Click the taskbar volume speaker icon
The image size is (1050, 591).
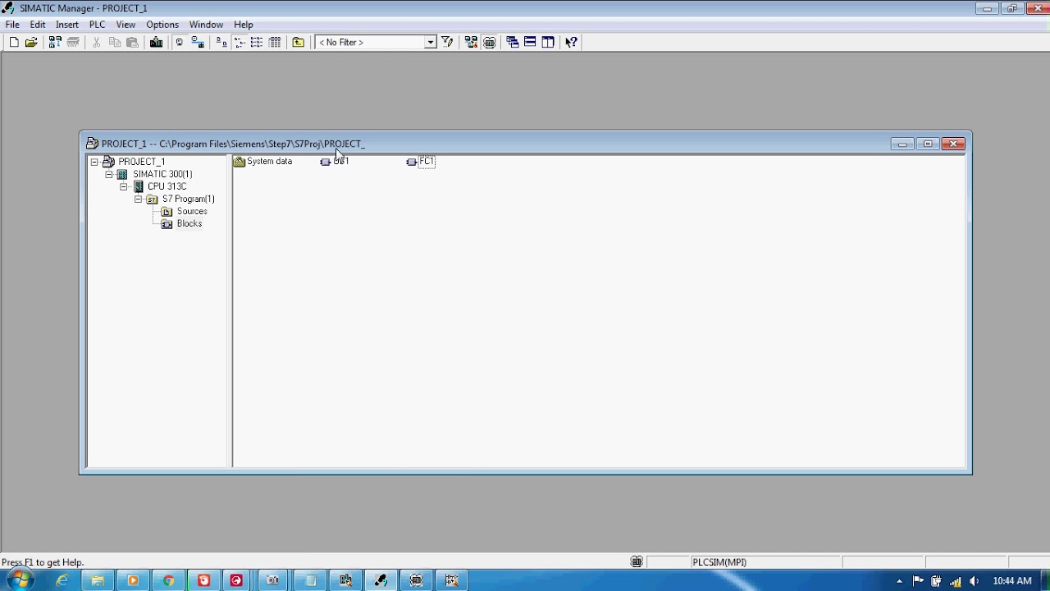[x=974, y=581]
